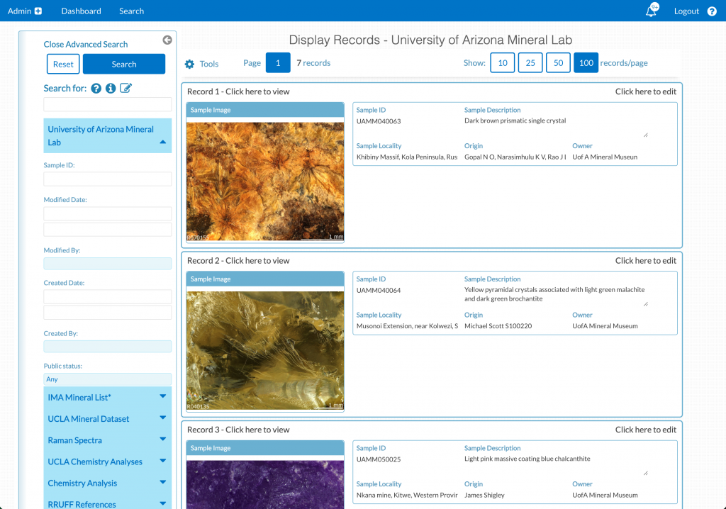Open Record 1 orange mineral sample image
This screenshot has height=509, width=726.
(265, 181)
